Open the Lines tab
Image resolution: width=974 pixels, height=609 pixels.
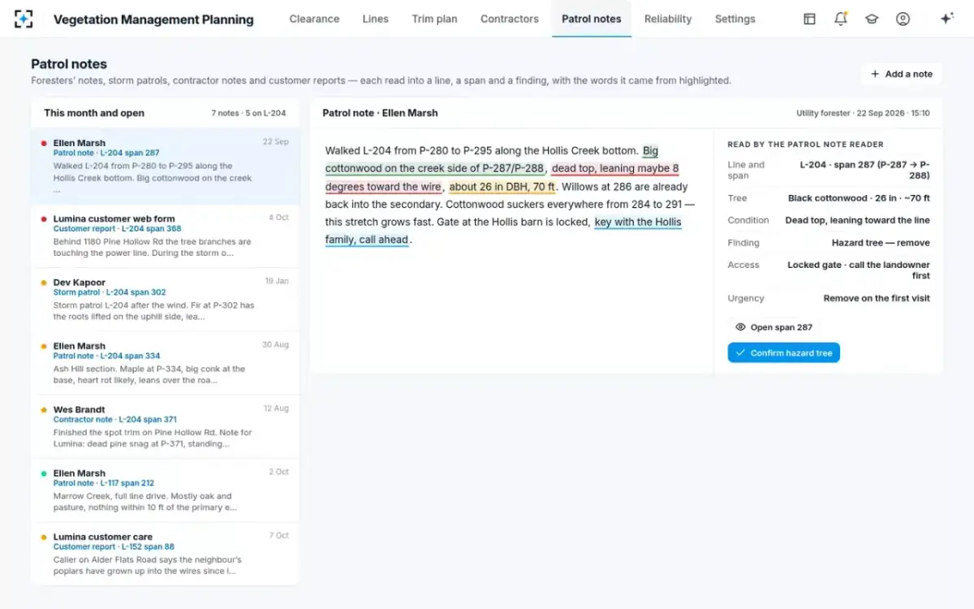pyautogui.click(x=376, y=19)
